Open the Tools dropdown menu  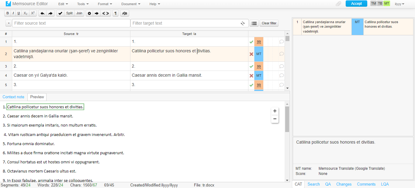click(83, 4)
